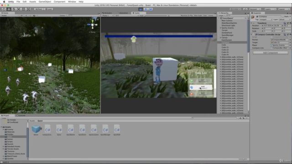Click the Project panel Create button
292x164 pixels.
point(4,118)
